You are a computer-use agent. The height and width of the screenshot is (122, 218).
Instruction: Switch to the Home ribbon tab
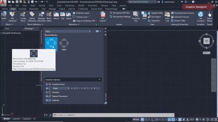[x=5, y=9]
